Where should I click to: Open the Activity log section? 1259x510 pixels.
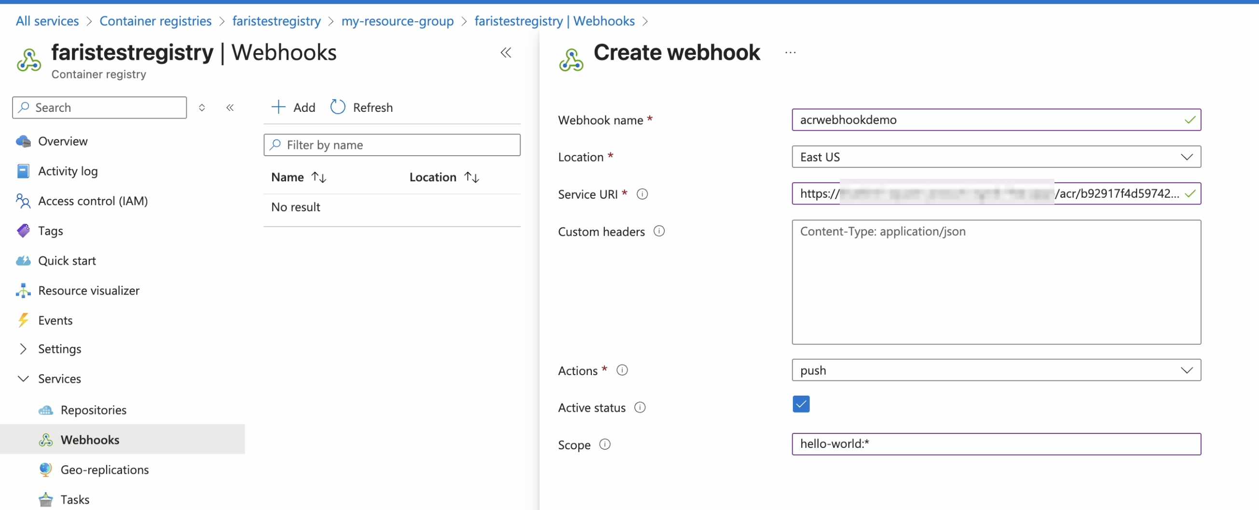(67, 171)
